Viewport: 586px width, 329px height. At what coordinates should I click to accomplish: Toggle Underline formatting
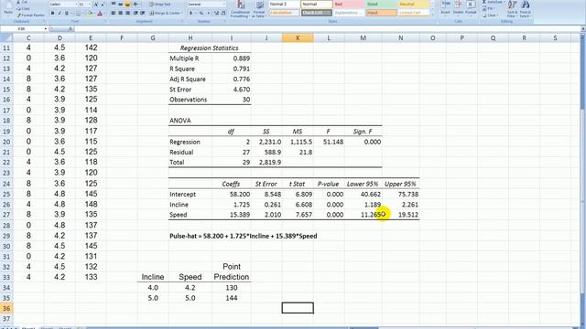(x=67, y=13)
